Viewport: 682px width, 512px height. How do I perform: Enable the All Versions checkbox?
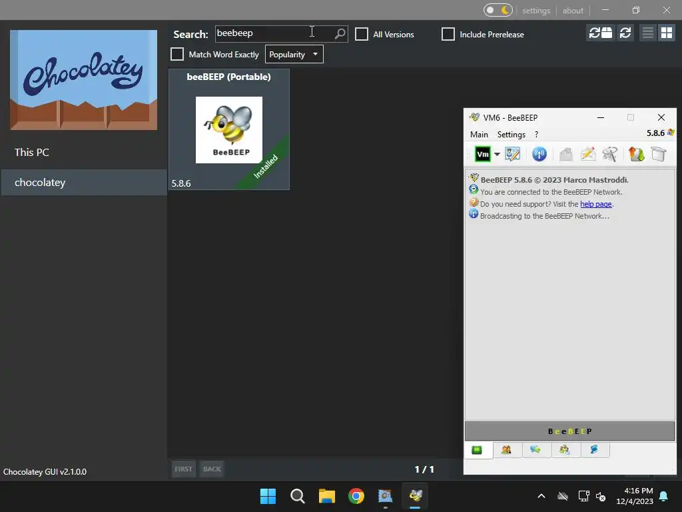tap(362, 34)
